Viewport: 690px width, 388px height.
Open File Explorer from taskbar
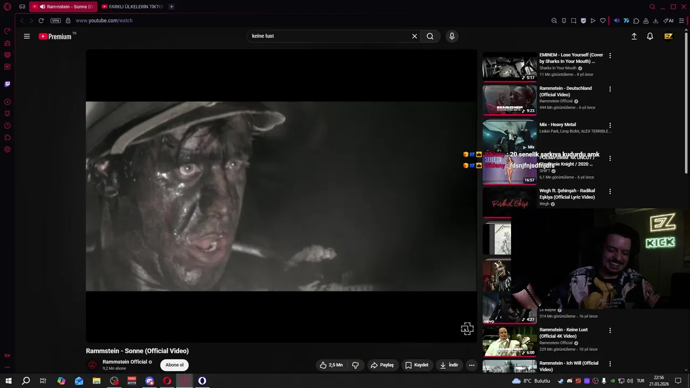(x=96, y=381)
